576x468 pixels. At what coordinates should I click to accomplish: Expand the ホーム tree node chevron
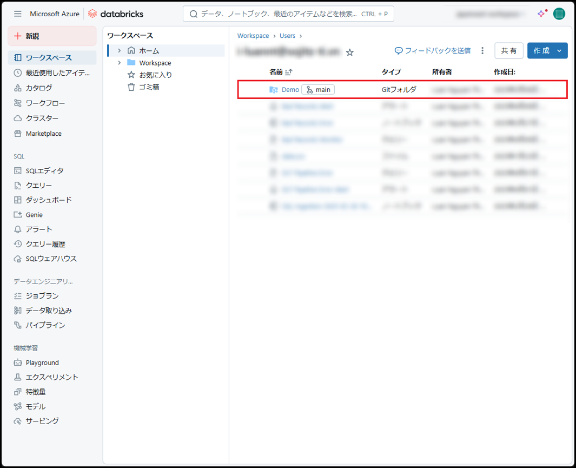[119, 50]
